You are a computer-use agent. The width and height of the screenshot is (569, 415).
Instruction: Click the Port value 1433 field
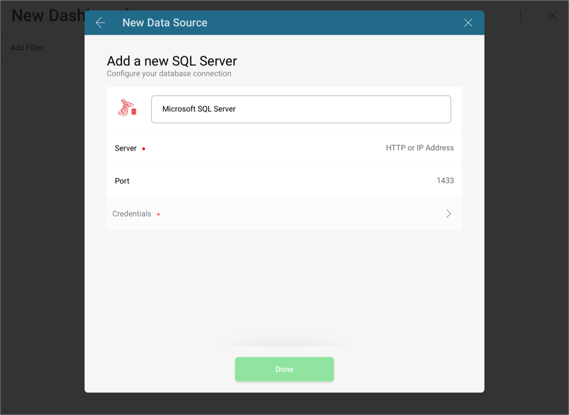pyautogui.click(x=445, y=180)
